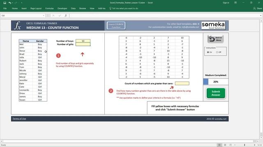
Task: Open the View tab
Action: pyautogui.click(x=92, y=8)
